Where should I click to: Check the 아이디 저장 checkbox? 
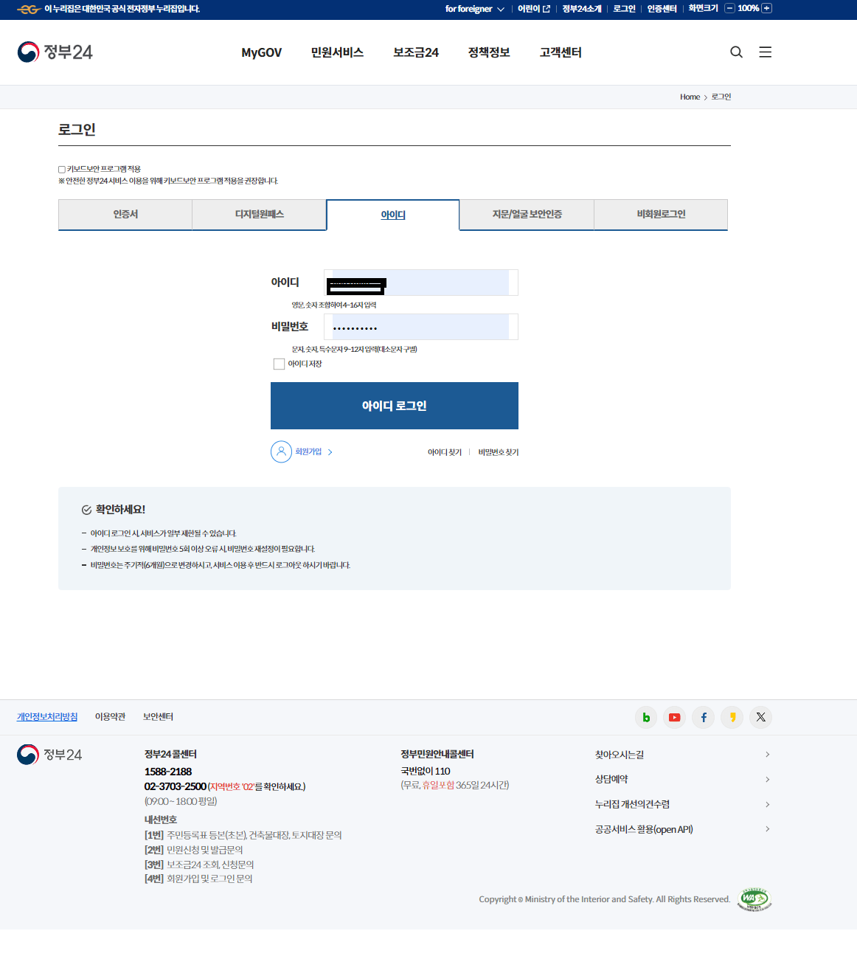tap(279, 364)
